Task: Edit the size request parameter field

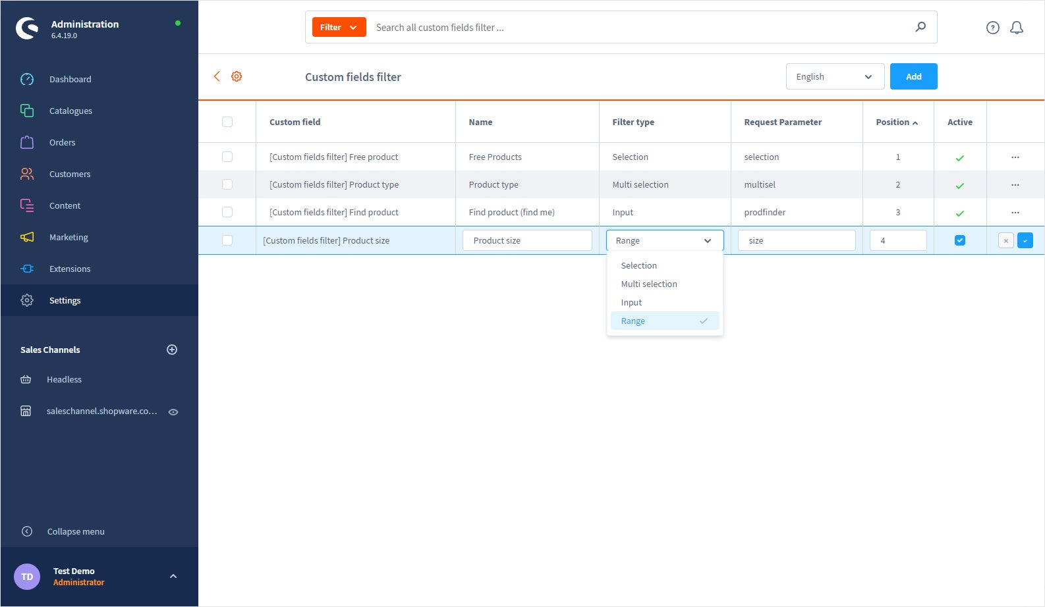Action: pyautogui.click(x=797, y=240)
